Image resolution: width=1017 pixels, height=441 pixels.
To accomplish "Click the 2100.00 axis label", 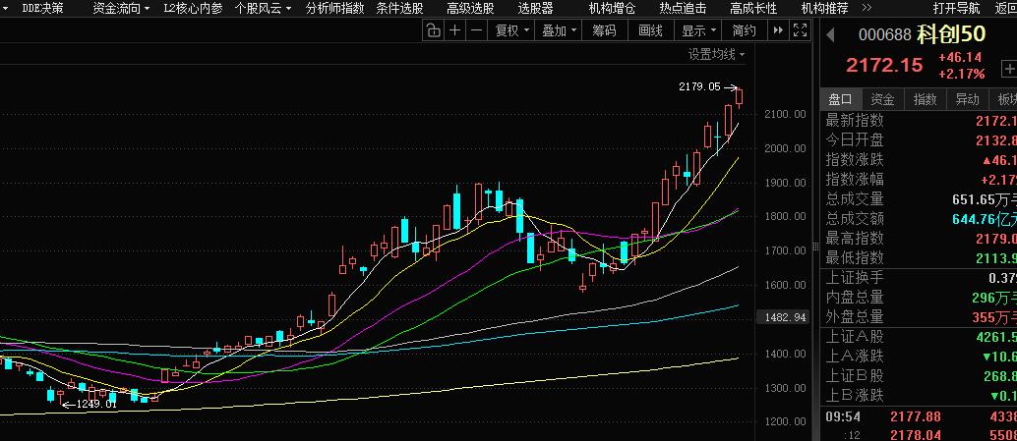I will coord(785,114).
